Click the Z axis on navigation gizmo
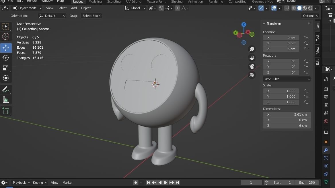The width and height of the screenshot is (335, 188). [244, 24]
